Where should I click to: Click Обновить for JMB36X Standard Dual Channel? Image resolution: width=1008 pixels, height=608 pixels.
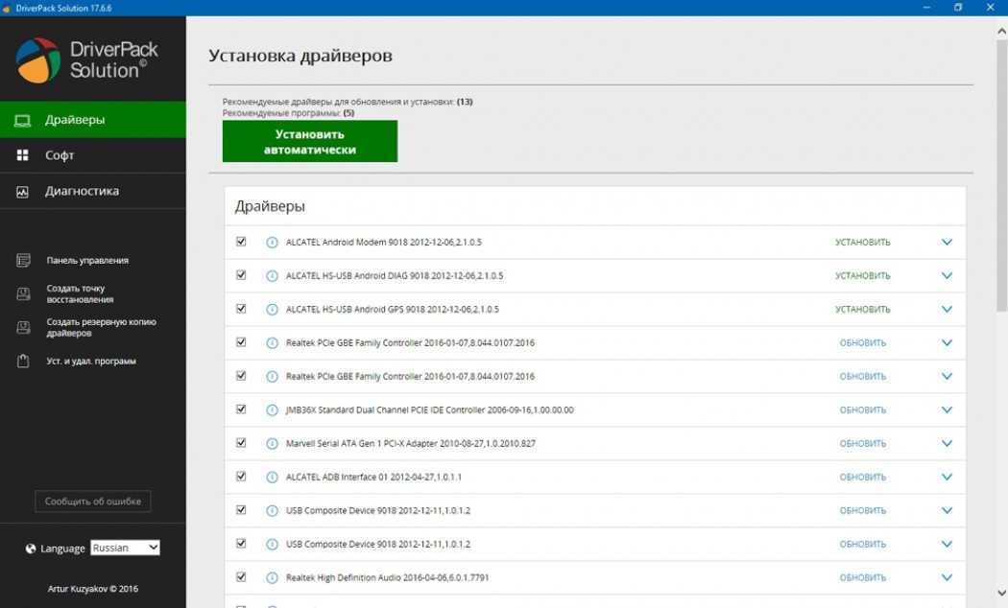pos(863,409)
